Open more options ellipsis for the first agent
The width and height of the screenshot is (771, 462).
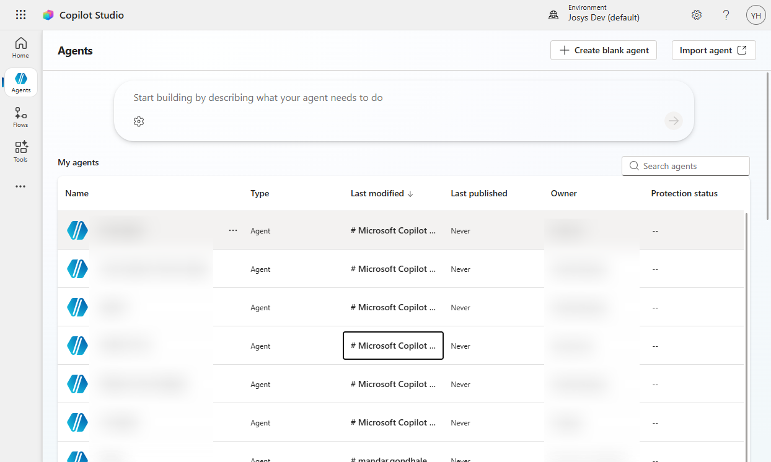pyautogui.click(x=233, y=230)
